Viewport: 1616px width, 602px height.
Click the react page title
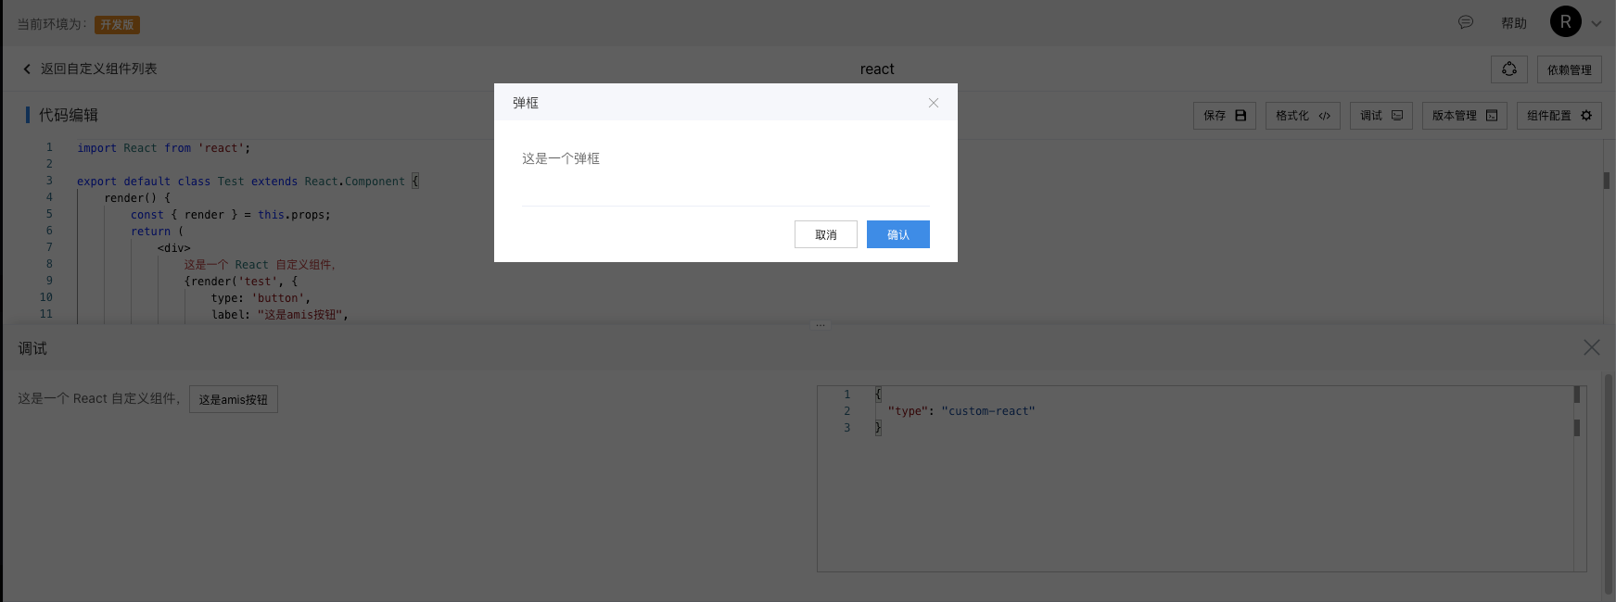click(877, 69)
